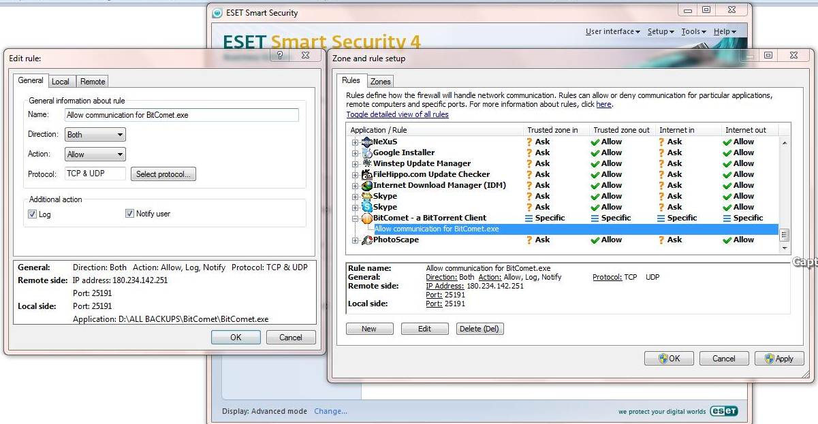Click Cancel in the Edit rule dialog
Viewport: 818px width, 424px height.
pos(291,337)
